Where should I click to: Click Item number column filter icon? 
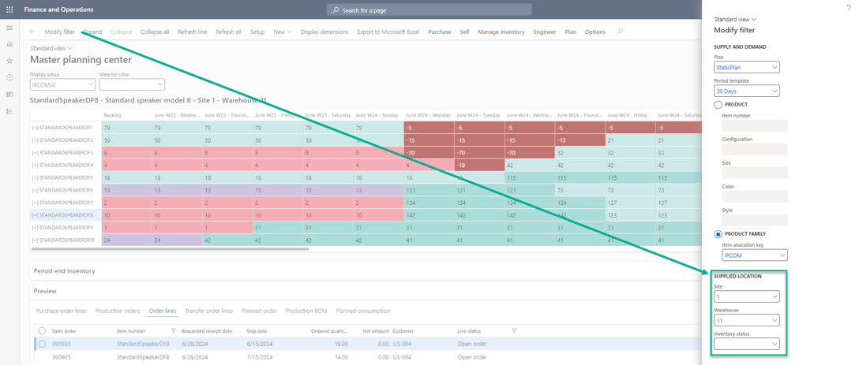coord(173,330)
